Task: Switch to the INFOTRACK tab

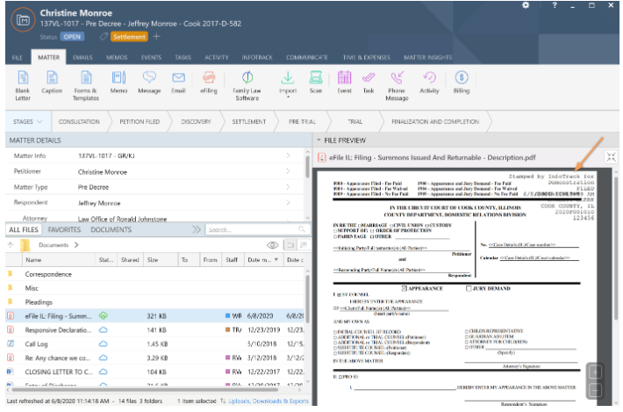Action: [257, 57]
